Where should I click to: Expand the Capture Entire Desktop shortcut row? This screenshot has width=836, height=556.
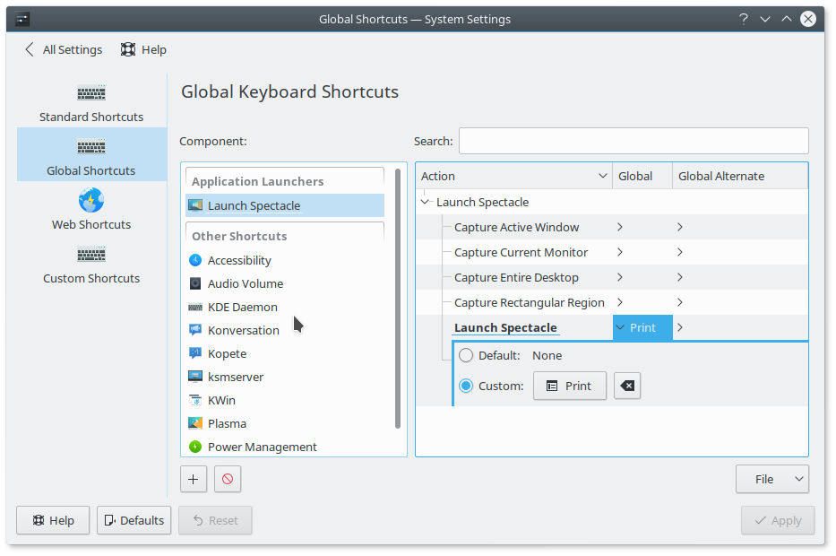point(619,277)
